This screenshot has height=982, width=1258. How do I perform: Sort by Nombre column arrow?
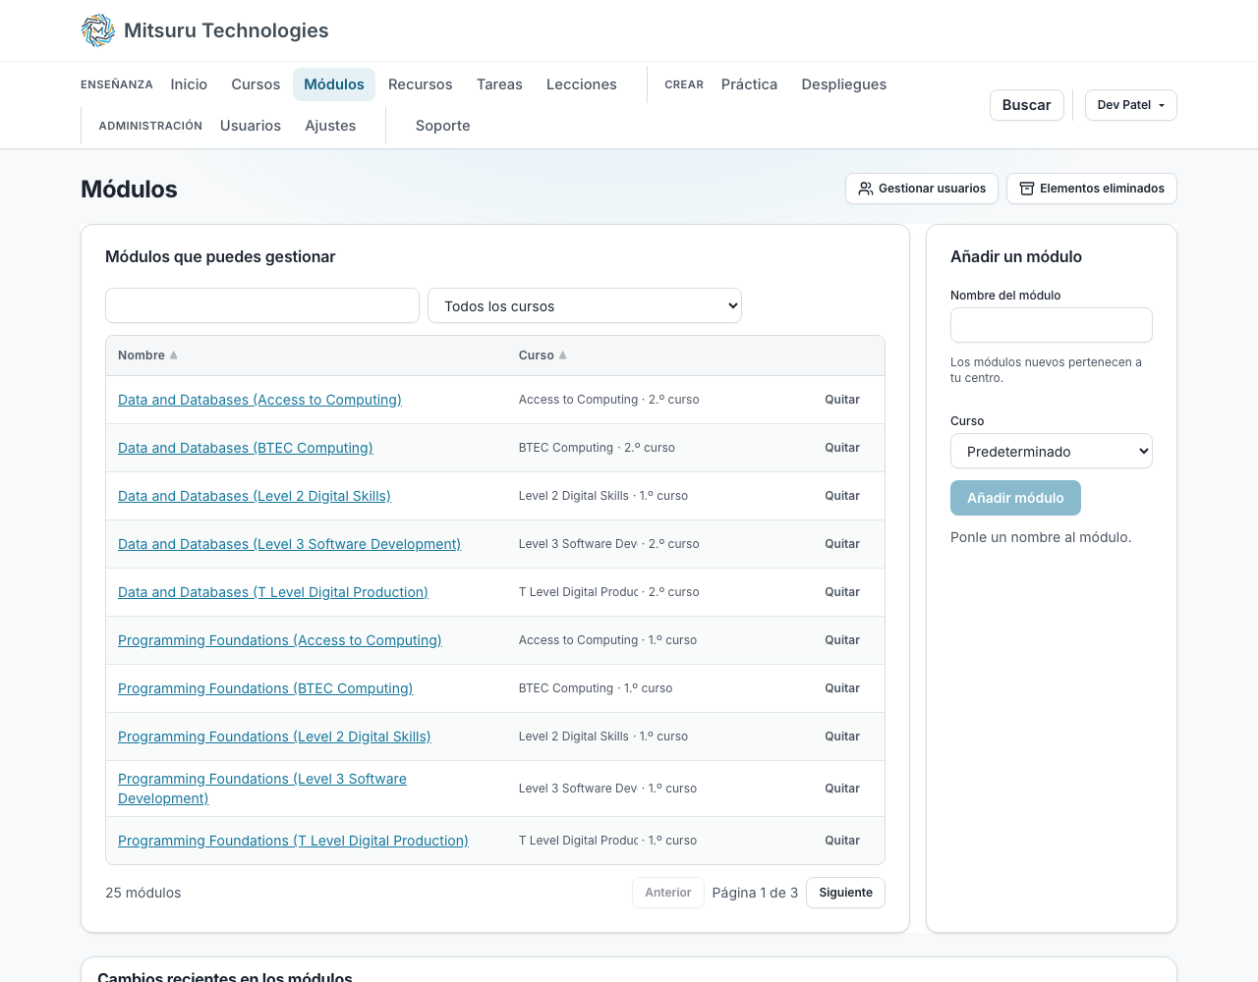click(x=174, y=355)
